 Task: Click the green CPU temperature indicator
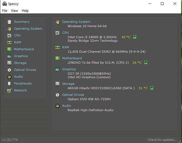(135, 37)
